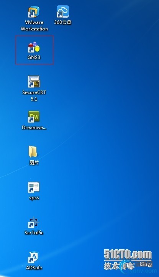Select the ScrToPic screenshot tool icon
Viewport: 159px width, 277px height.
[33, 222]
